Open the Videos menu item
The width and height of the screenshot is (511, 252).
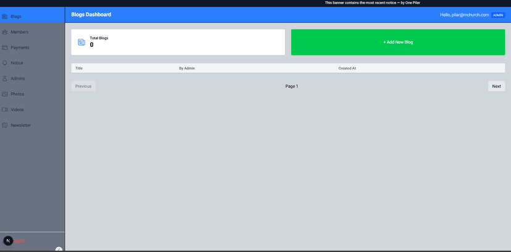point(32,110)
